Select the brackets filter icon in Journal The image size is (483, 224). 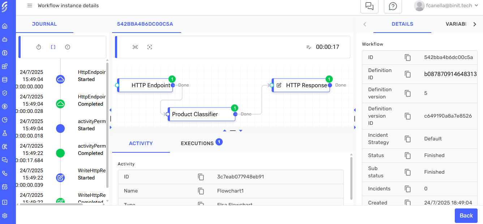(53, 47)
